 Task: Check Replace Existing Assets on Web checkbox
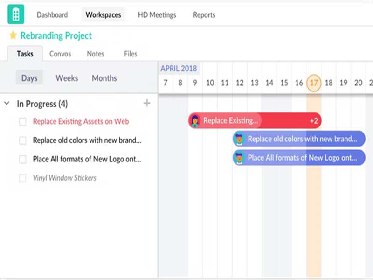coord(22,121)
